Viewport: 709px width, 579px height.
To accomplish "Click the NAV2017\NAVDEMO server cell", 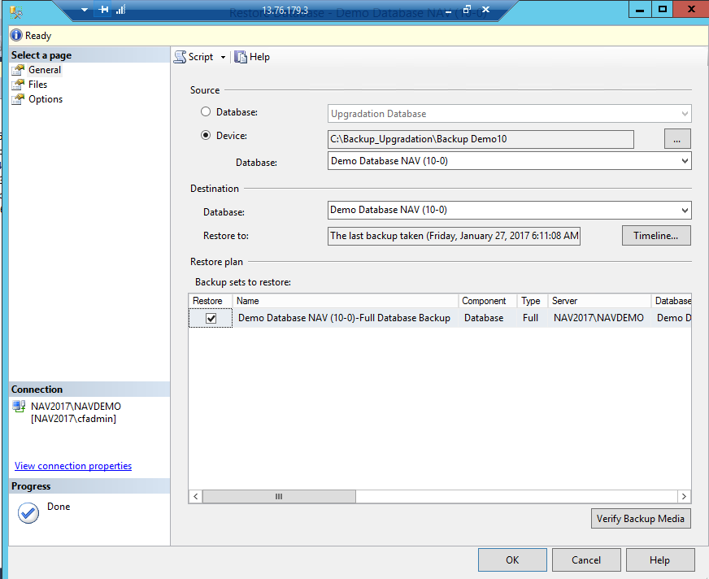I will click(x=598, y=318).
